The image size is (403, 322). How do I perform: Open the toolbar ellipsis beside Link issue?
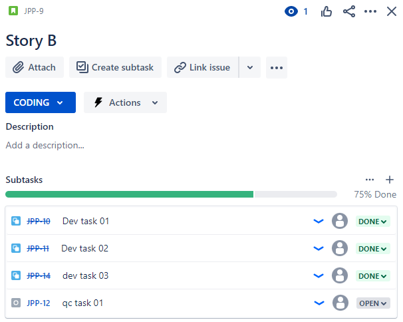pos(277,68)
